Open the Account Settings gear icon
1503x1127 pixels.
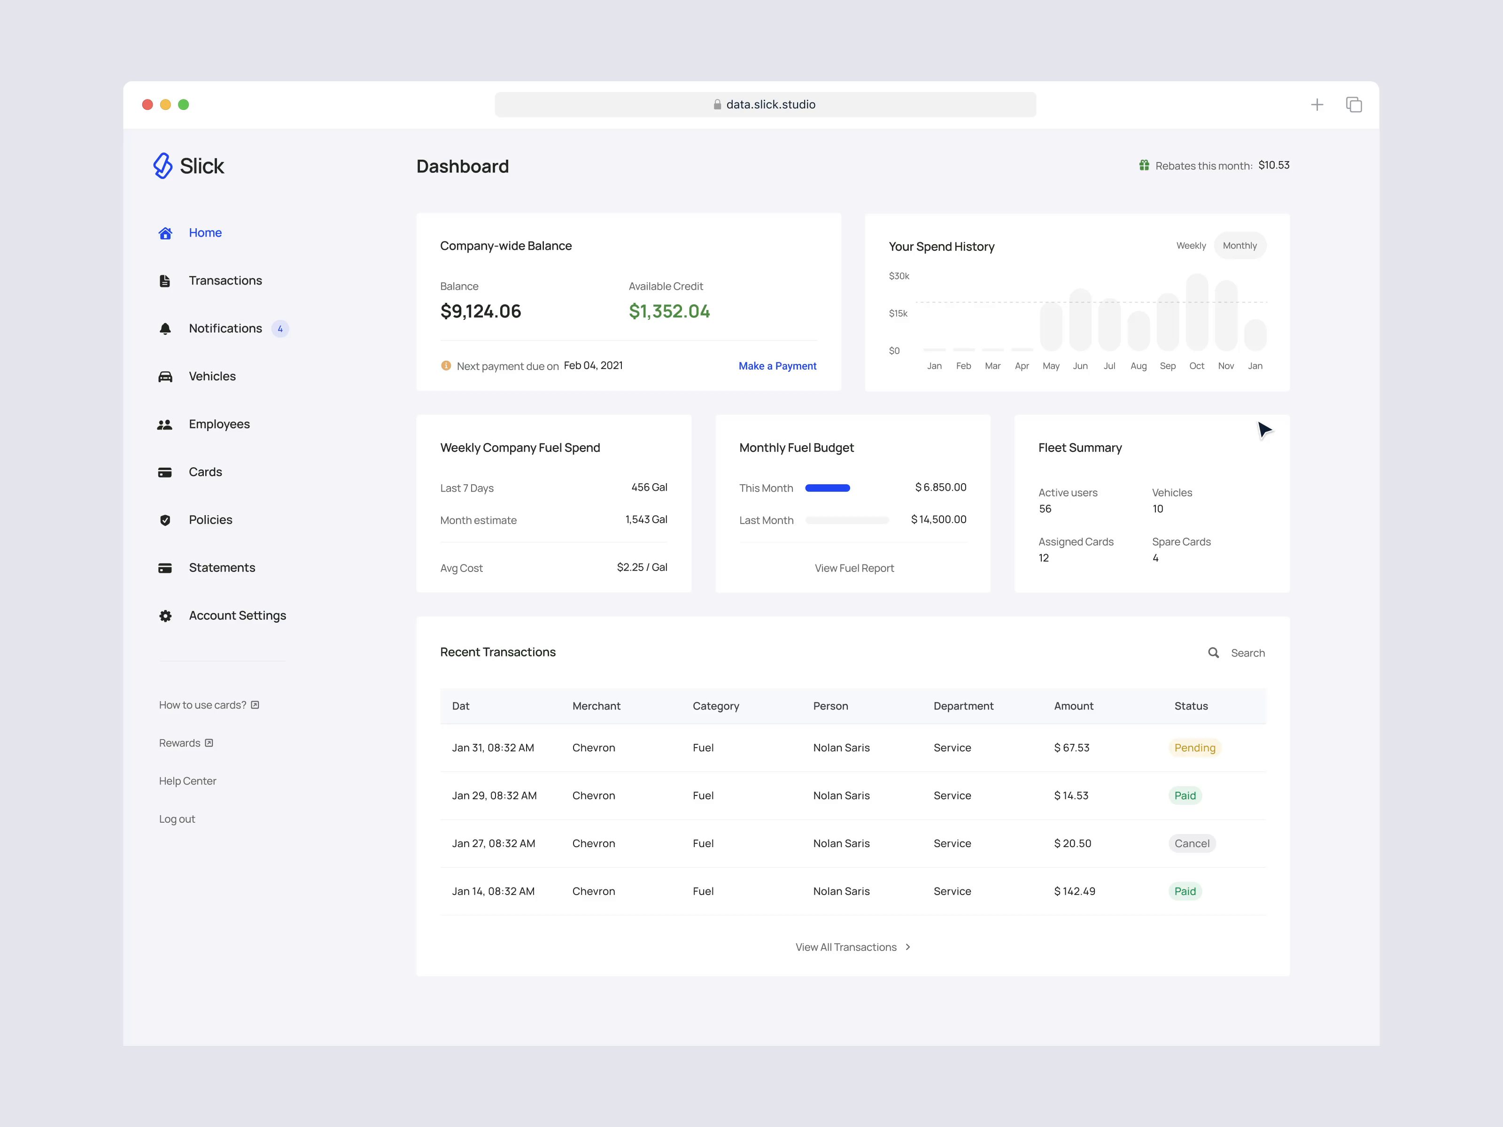point(165,616)
